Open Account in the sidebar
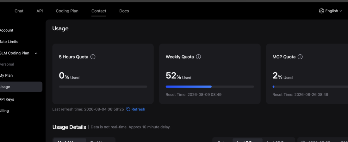Image resolution: width=348 pixels, height=142 pixels. point(6,30)
